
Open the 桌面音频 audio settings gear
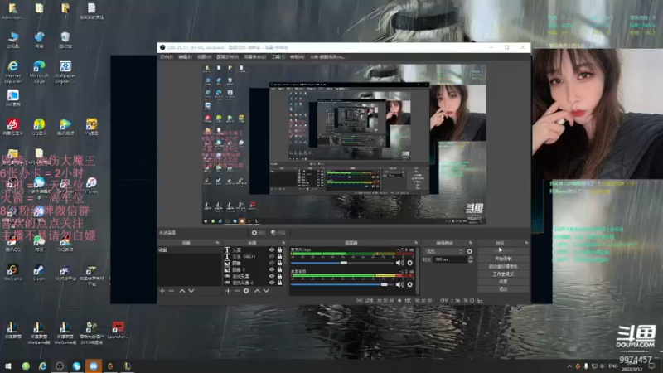(409, 284)
